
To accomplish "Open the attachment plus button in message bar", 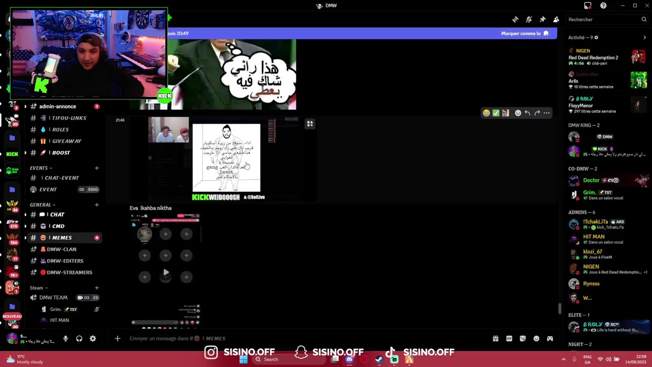I will click(x=118, y=338).
